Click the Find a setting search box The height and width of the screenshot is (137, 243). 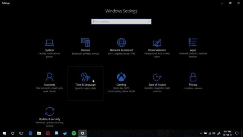121,22
